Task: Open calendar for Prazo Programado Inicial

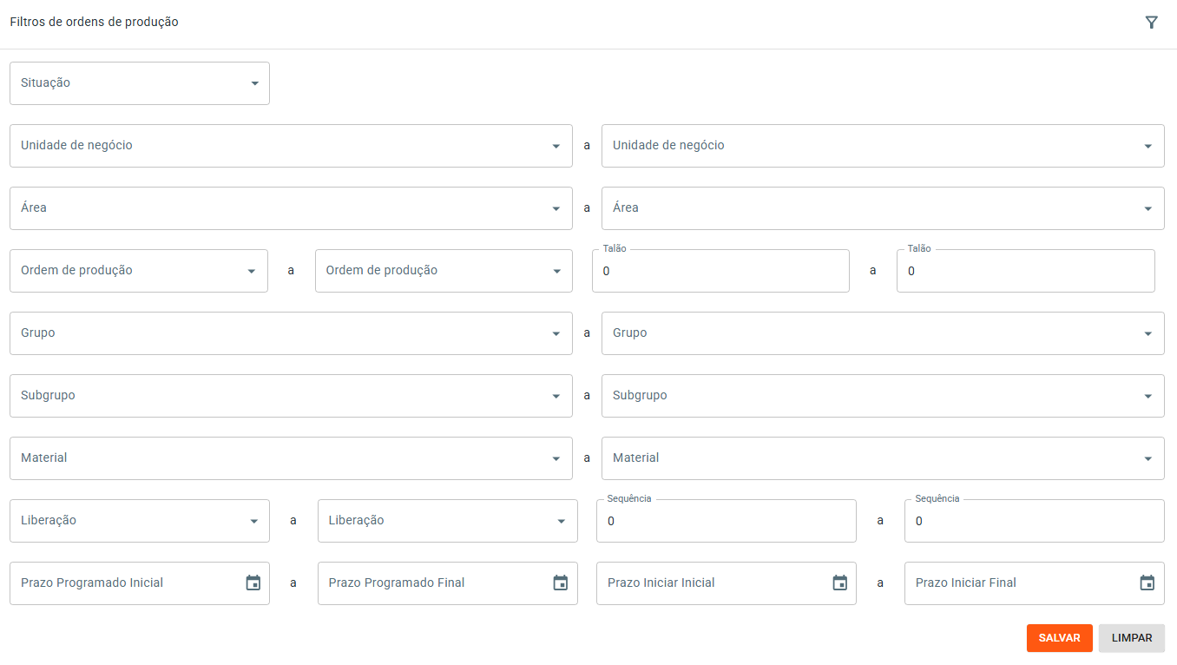Action: click(x=253, y=583)
